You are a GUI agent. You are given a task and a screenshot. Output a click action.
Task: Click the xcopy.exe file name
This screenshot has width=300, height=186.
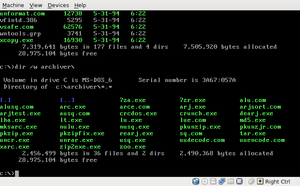[x=17, y=40]
